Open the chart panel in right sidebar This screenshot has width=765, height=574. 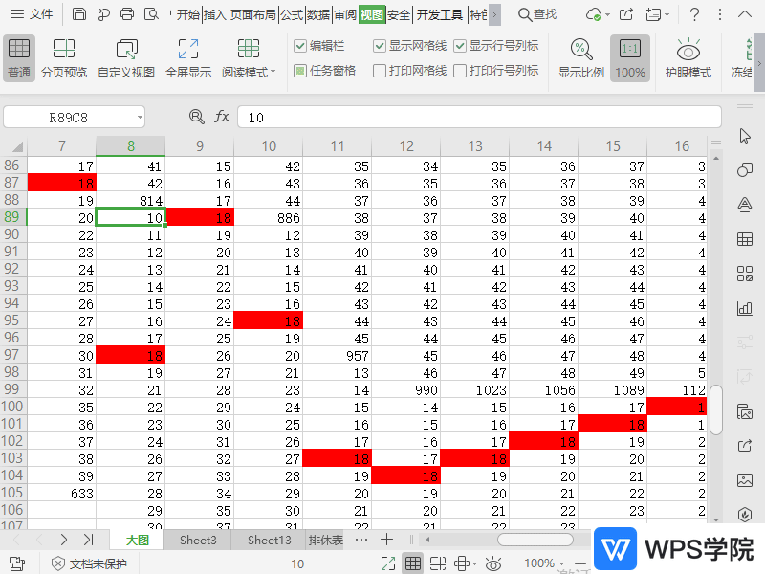click(x=745, y=308)
